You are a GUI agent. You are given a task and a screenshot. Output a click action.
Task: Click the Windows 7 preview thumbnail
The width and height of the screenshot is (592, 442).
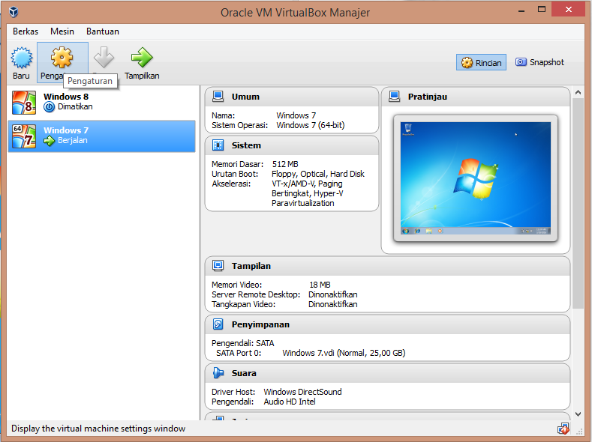(476, 178)
